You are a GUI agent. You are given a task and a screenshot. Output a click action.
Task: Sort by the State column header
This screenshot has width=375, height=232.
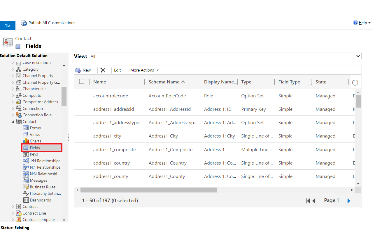click(x=321, y=82)
